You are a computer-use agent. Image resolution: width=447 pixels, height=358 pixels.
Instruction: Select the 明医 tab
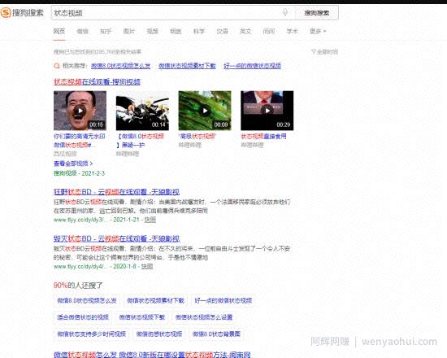[x=176, y=32]
